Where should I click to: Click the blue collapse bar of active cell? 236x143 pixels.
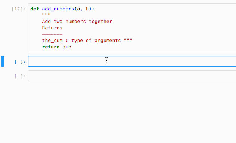coord(3,61)
